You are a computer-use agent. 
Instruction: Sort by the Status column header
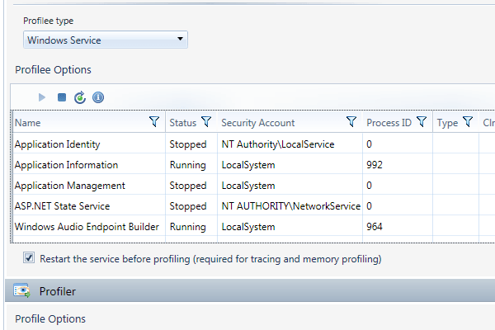pos(183,123)
